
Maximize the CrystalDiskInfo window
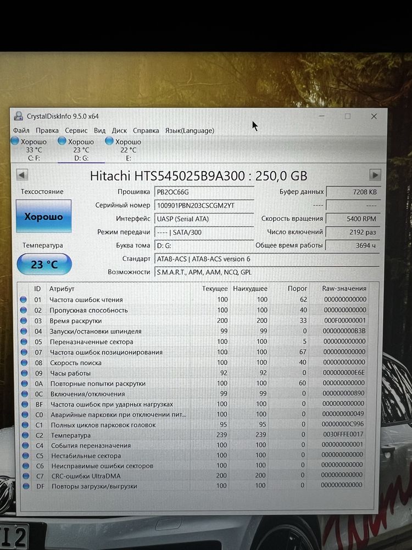[x=348, y=116]
